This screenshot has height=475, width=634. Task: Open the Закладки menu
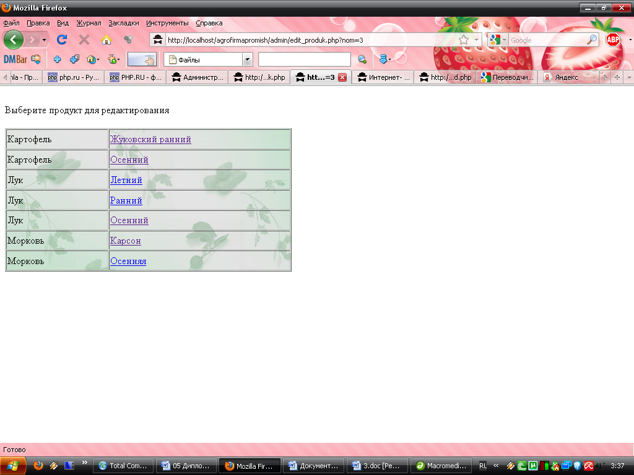(x=124, y=23)
